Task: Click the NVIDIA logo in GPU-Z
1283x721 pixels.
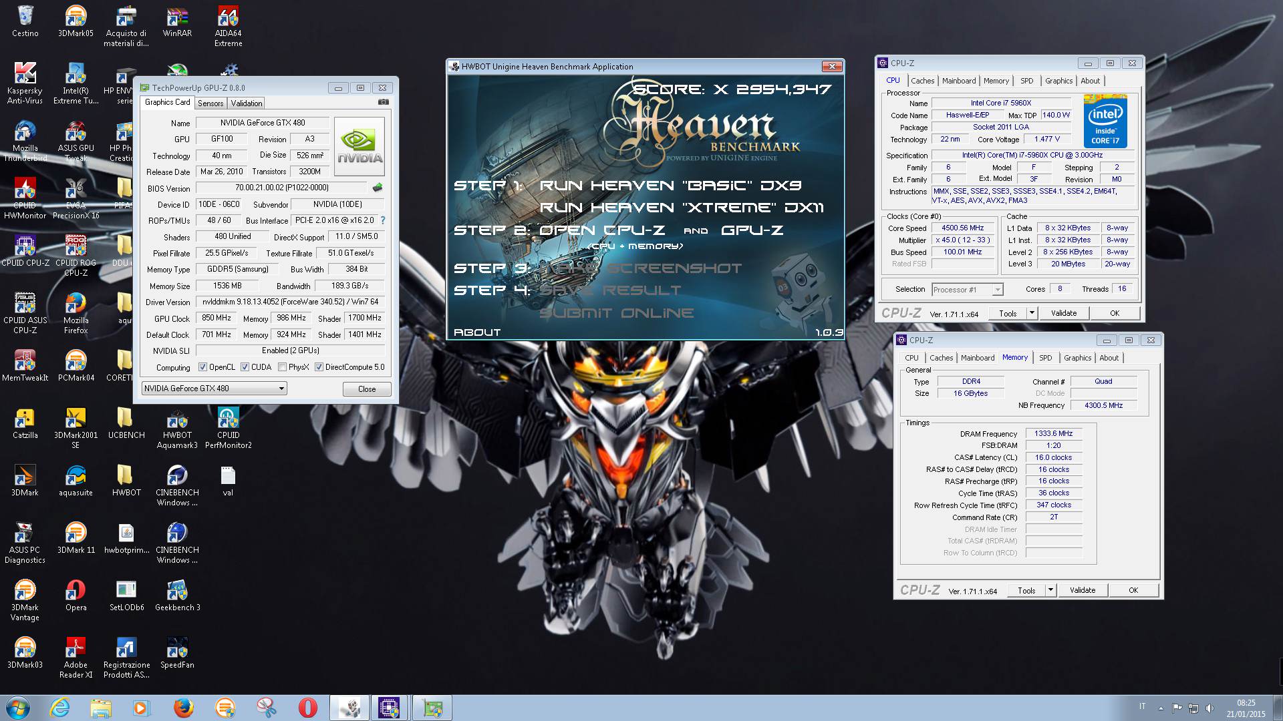Action: tap(360, 146)
